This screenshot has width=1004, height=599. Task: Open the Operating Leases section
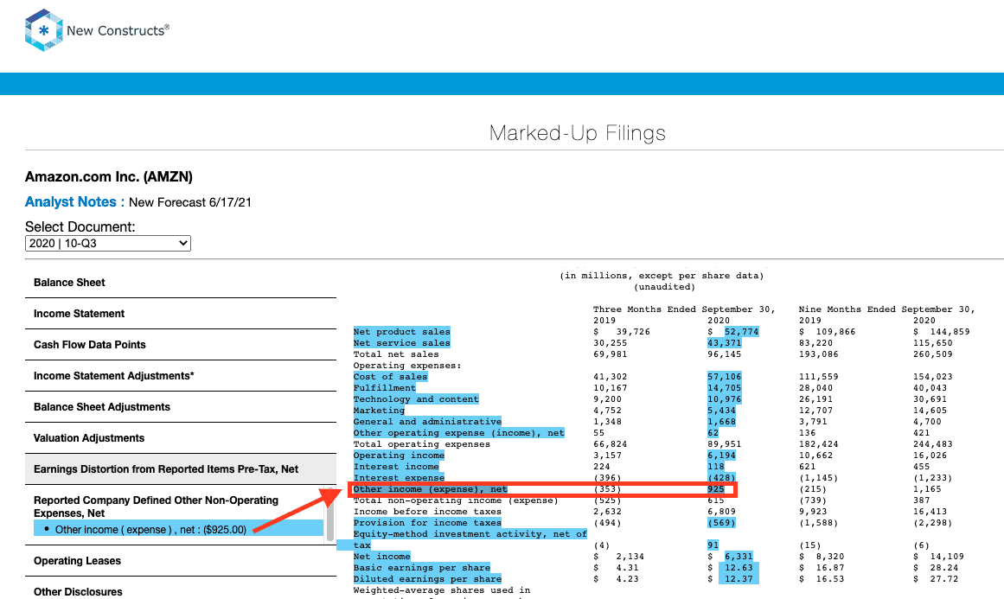181,561
